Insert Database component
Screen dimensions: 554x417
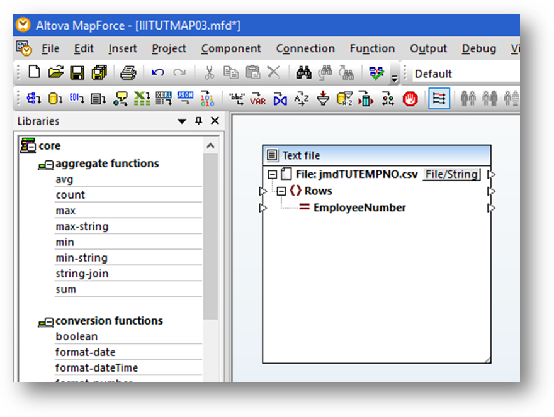coord(55,99)
